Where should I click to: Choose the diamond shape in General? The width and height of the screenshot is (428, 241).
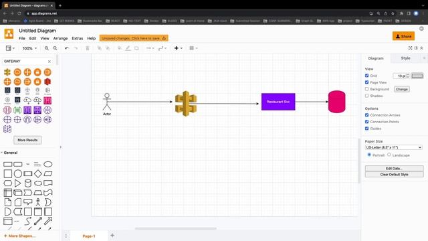click(38, 173)
